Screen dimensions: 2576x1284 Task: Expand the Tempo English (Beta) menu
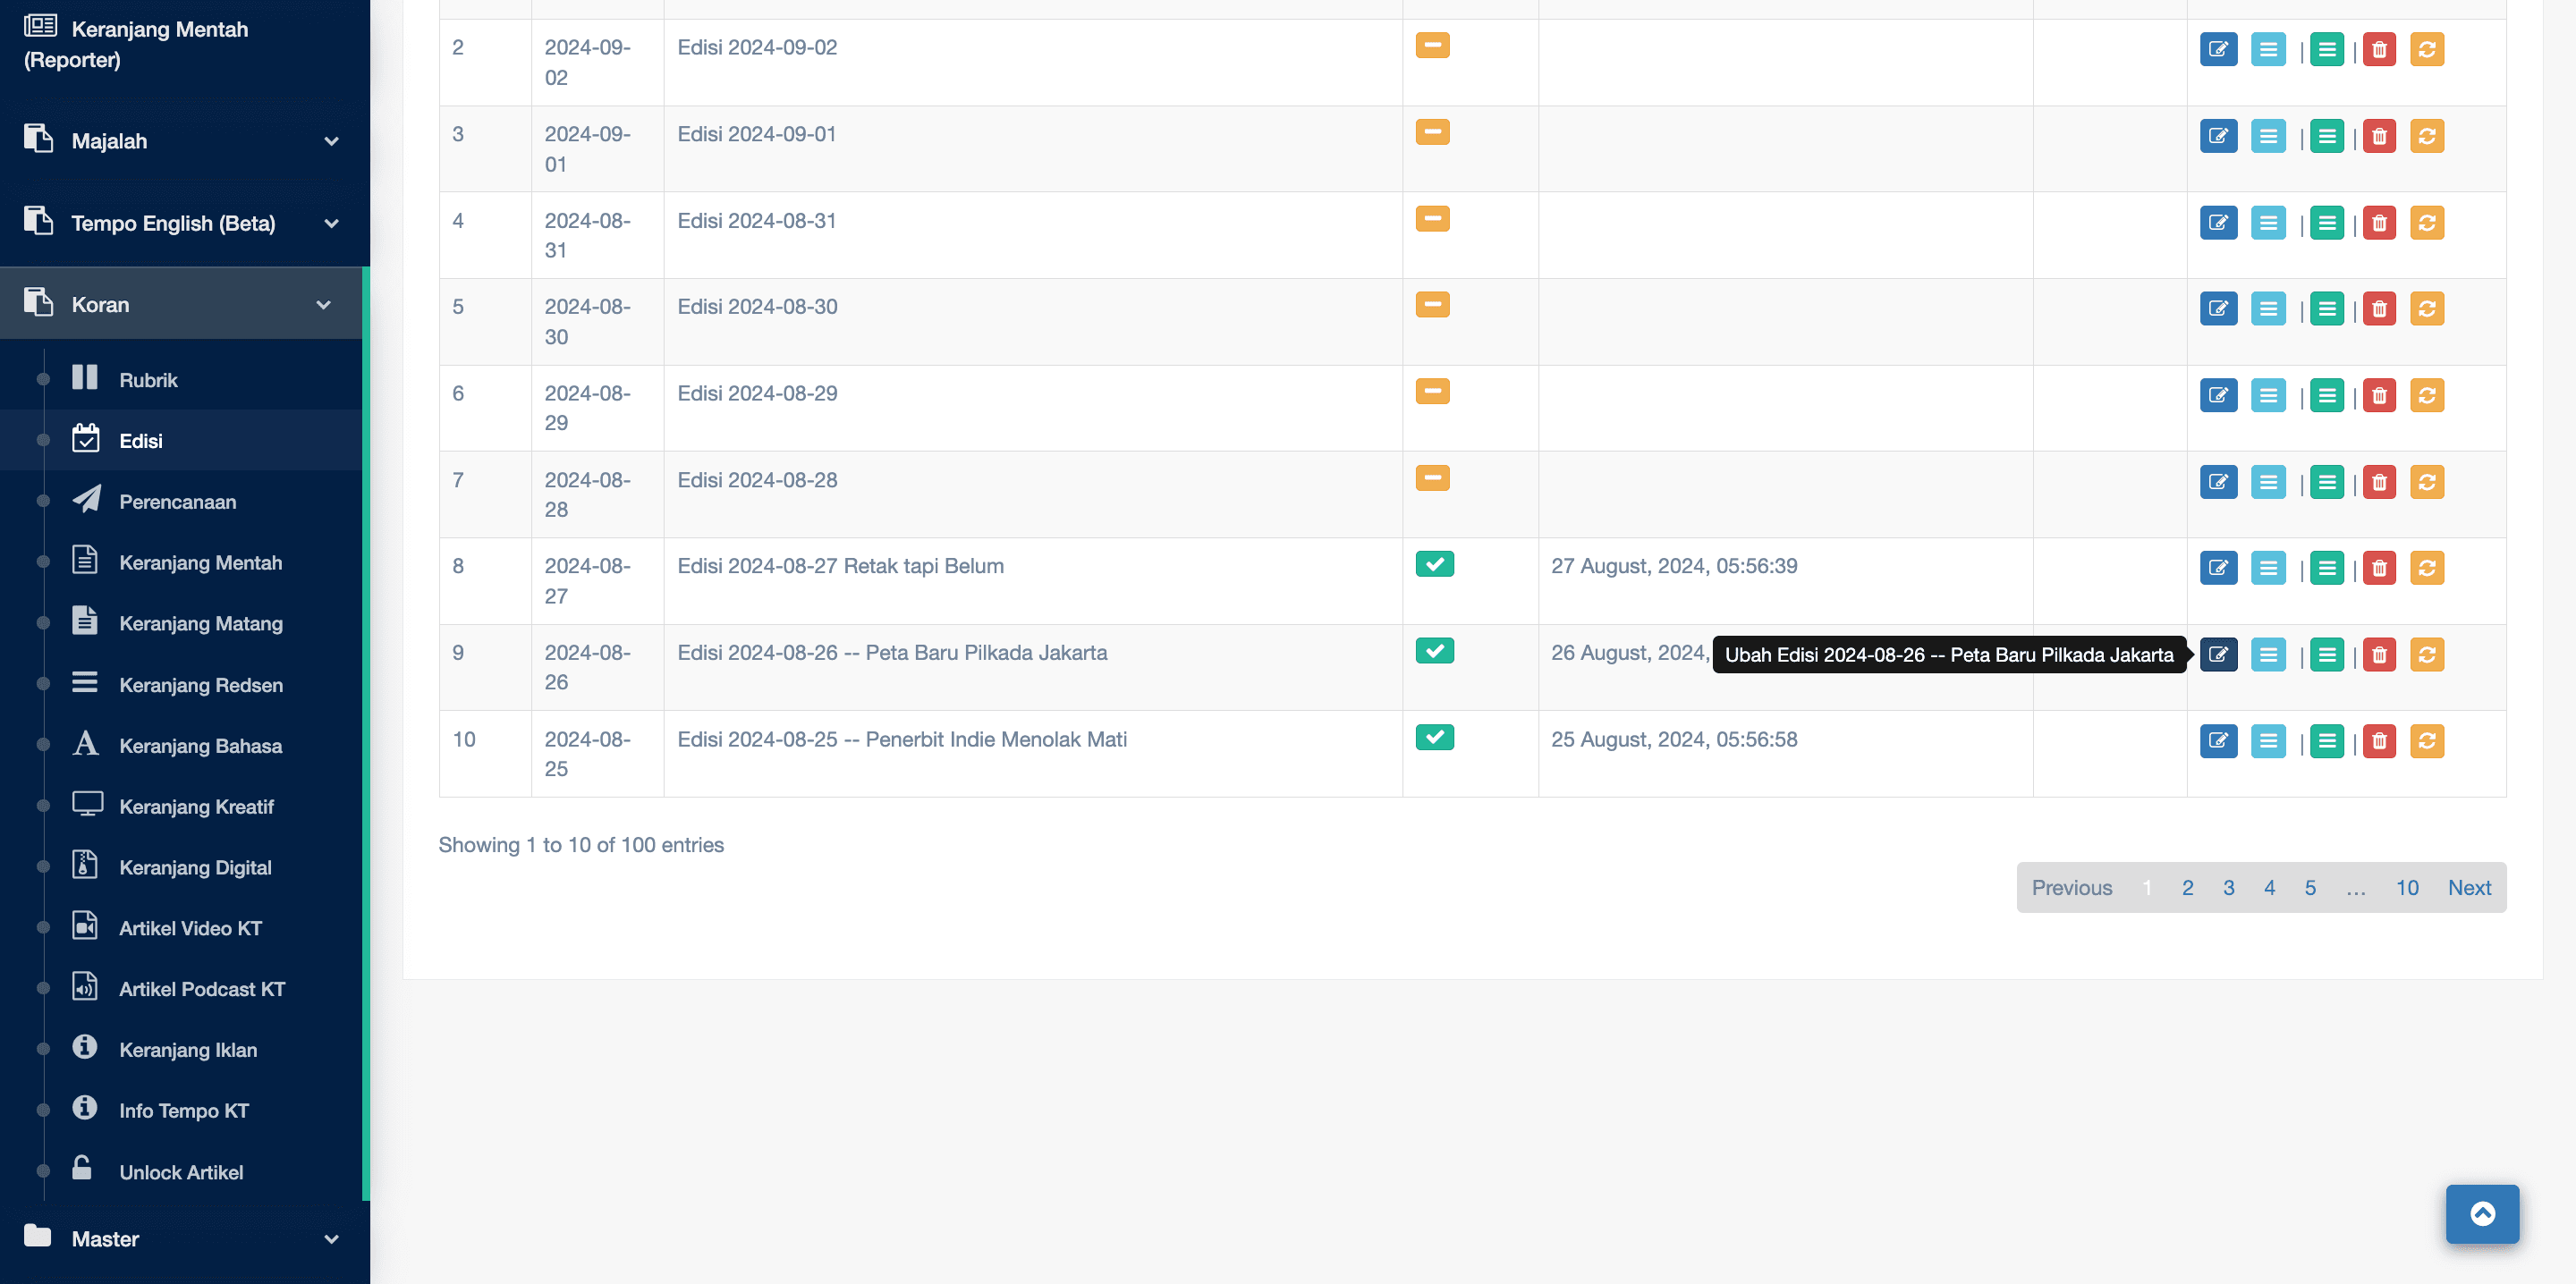(185, 223)
